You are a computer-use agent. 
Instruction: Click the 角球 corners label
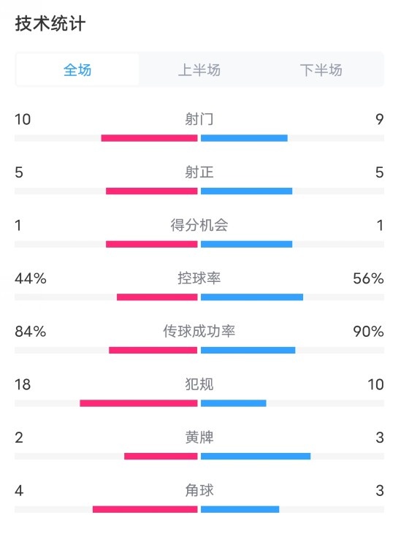pos(199,490)
